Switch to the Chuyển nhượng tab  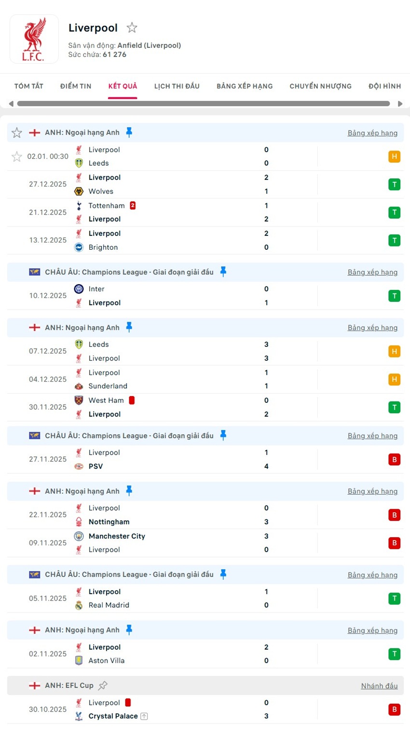(x=320, y=86)
